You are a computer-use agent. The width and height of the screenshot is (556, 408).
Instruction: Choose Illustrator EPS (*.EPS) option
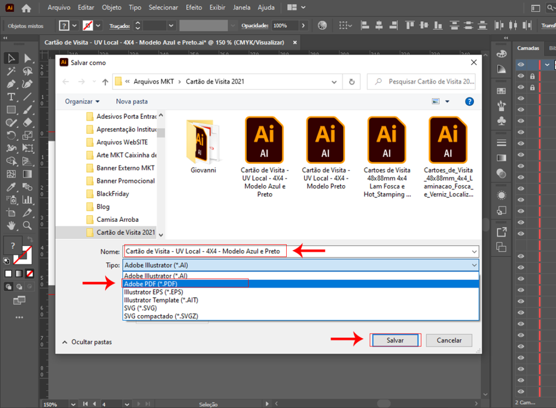tap(300, 292)
